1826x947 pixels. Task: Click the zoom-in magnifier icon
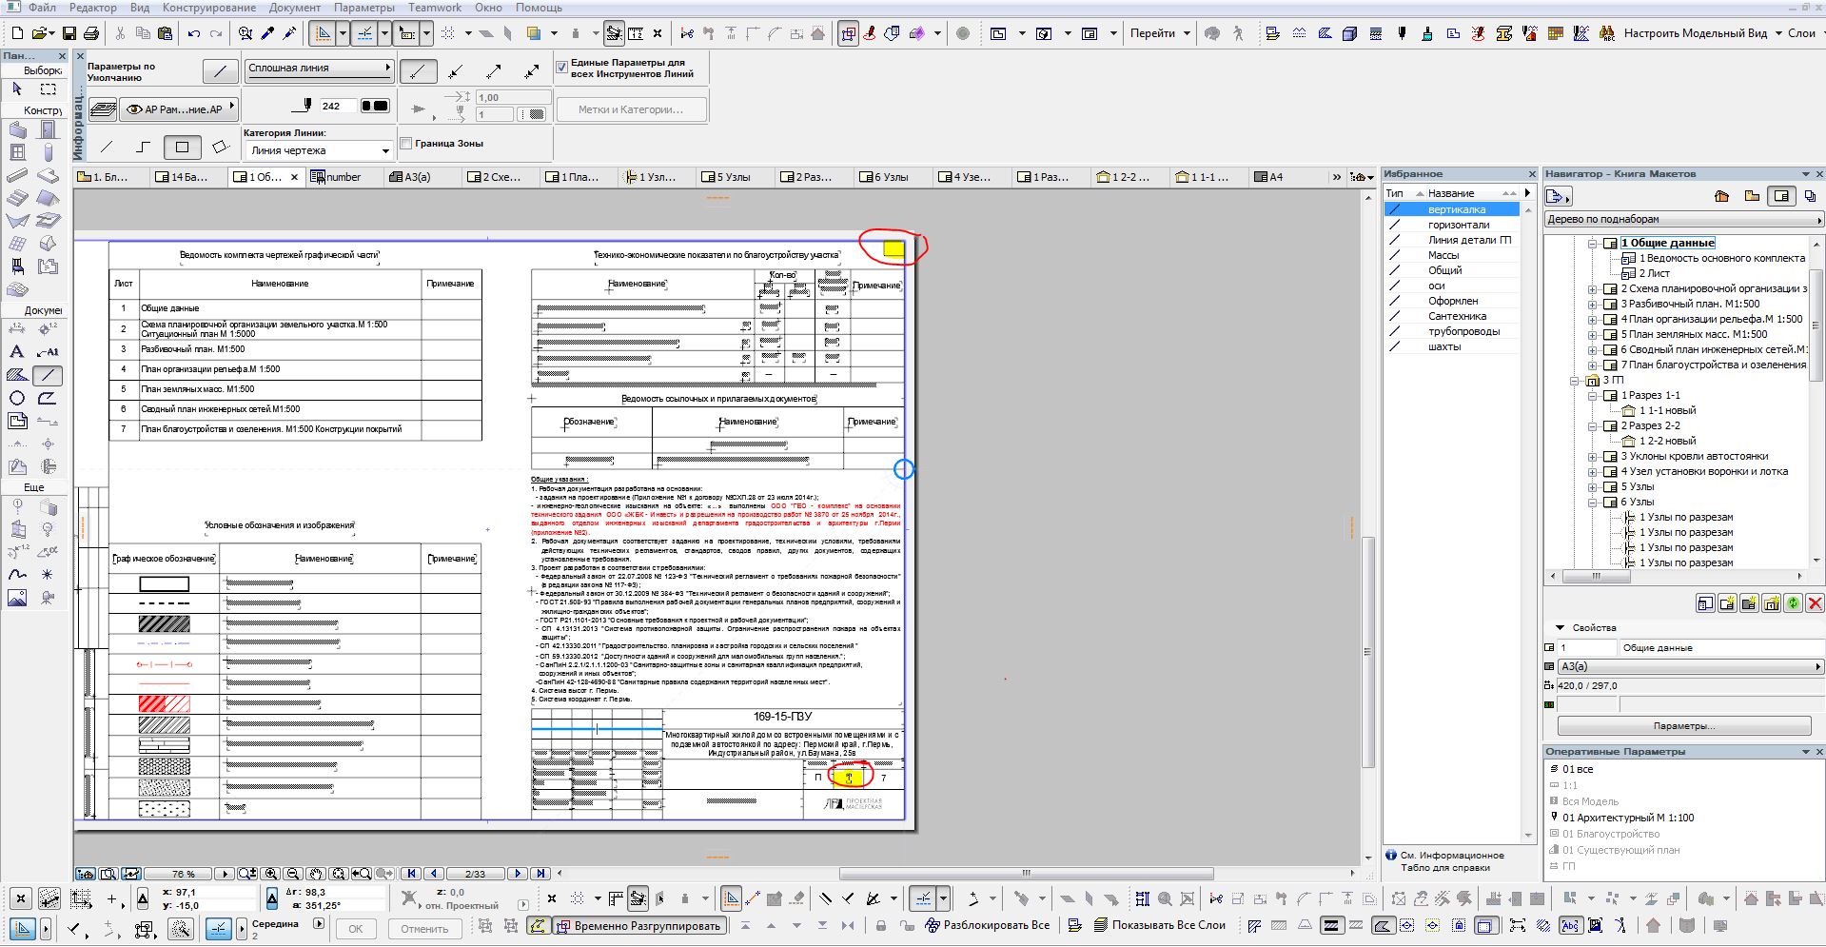point(271,874)
